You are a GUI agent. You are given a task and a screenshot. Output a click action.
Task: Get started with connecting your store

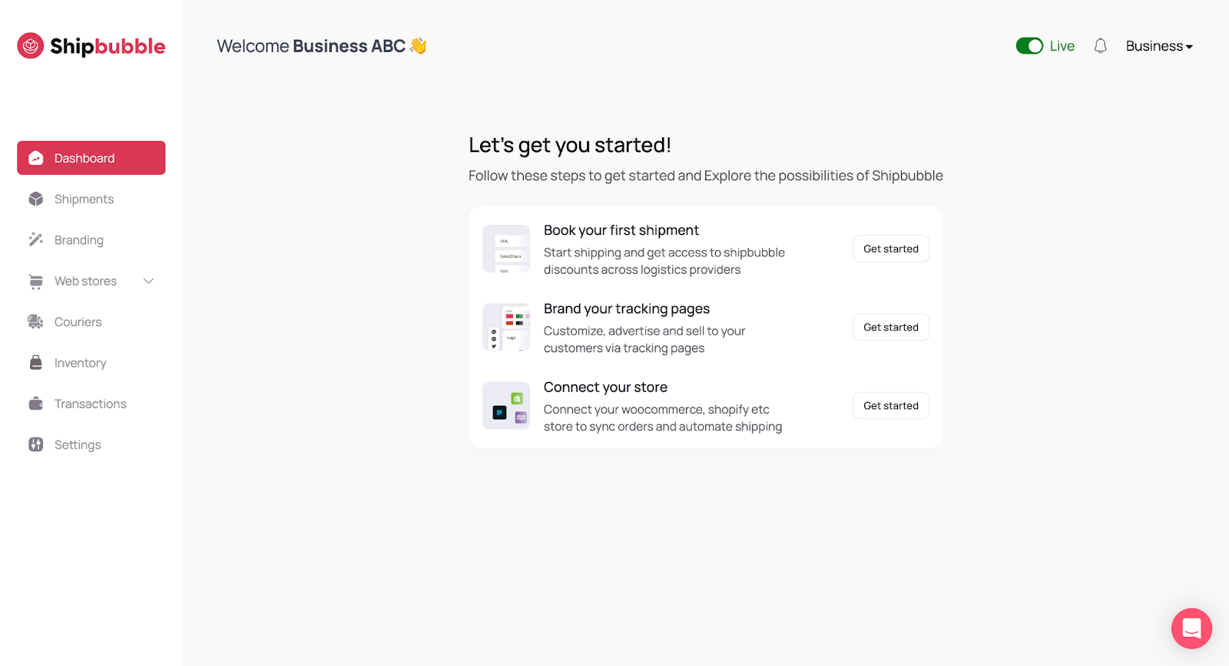click(x=891, y=406)
